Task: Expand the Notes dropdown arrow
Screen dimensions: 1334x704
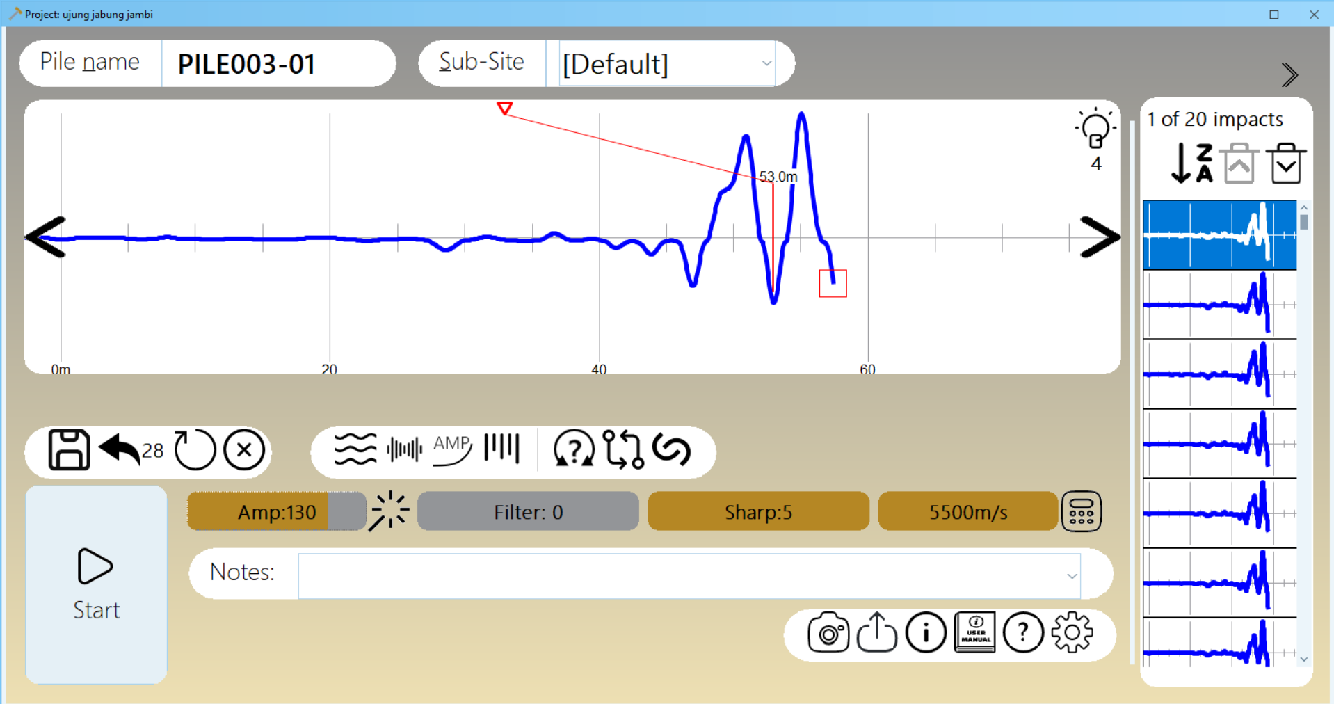Action: coord(1071,576)
